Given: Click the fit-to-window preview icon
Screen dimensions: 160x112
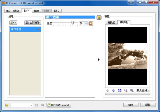Looking at the screenshot, I should tap(119, 90).
